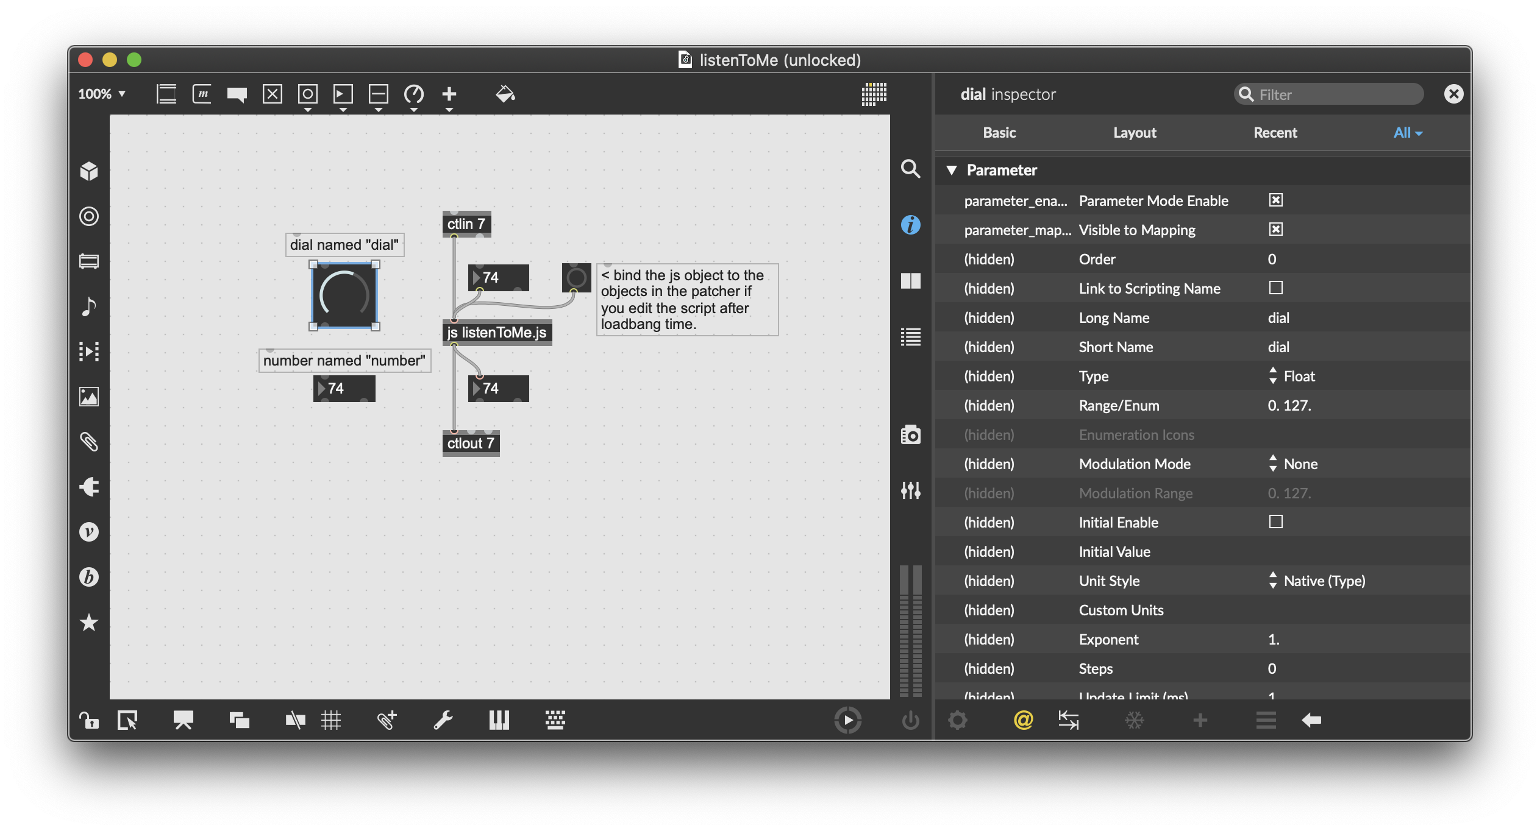This screenshot has height=831, width=1540.
Task: Open the Modulation Mode None dropdown
Action: [x=1294, y=464]
